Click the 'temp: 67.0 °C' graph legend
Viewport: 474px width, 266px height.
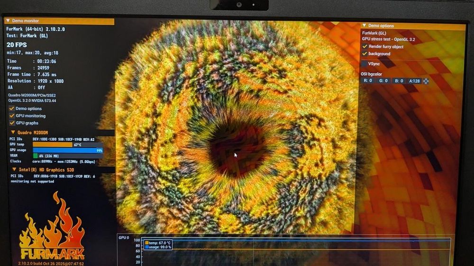coord(158,243)
